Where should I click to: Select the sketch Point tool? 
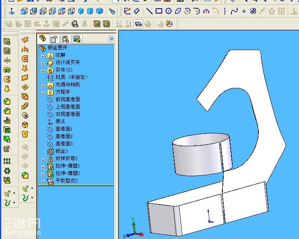point(244,11)
